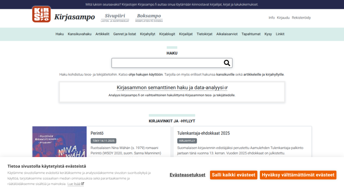344x193 pixels.
Task: Click the TÄKY 14.11.2025 tag
Action: 104,141
